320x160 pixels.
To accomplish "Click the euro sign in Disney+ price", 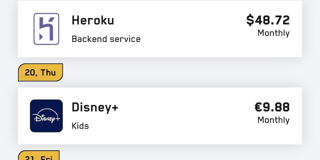I will (x=258, y=107).
